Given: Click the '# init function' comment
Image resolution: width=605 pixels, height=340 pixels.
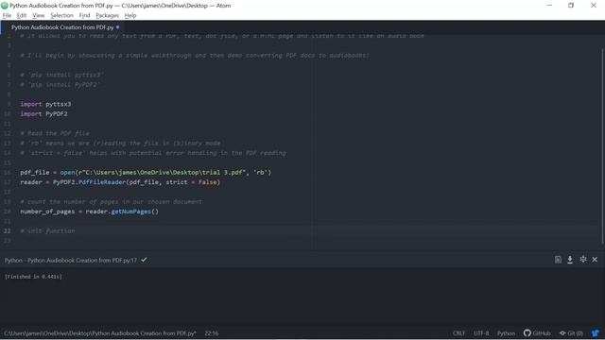Looking at the screenshot, I should pos(47,230).
